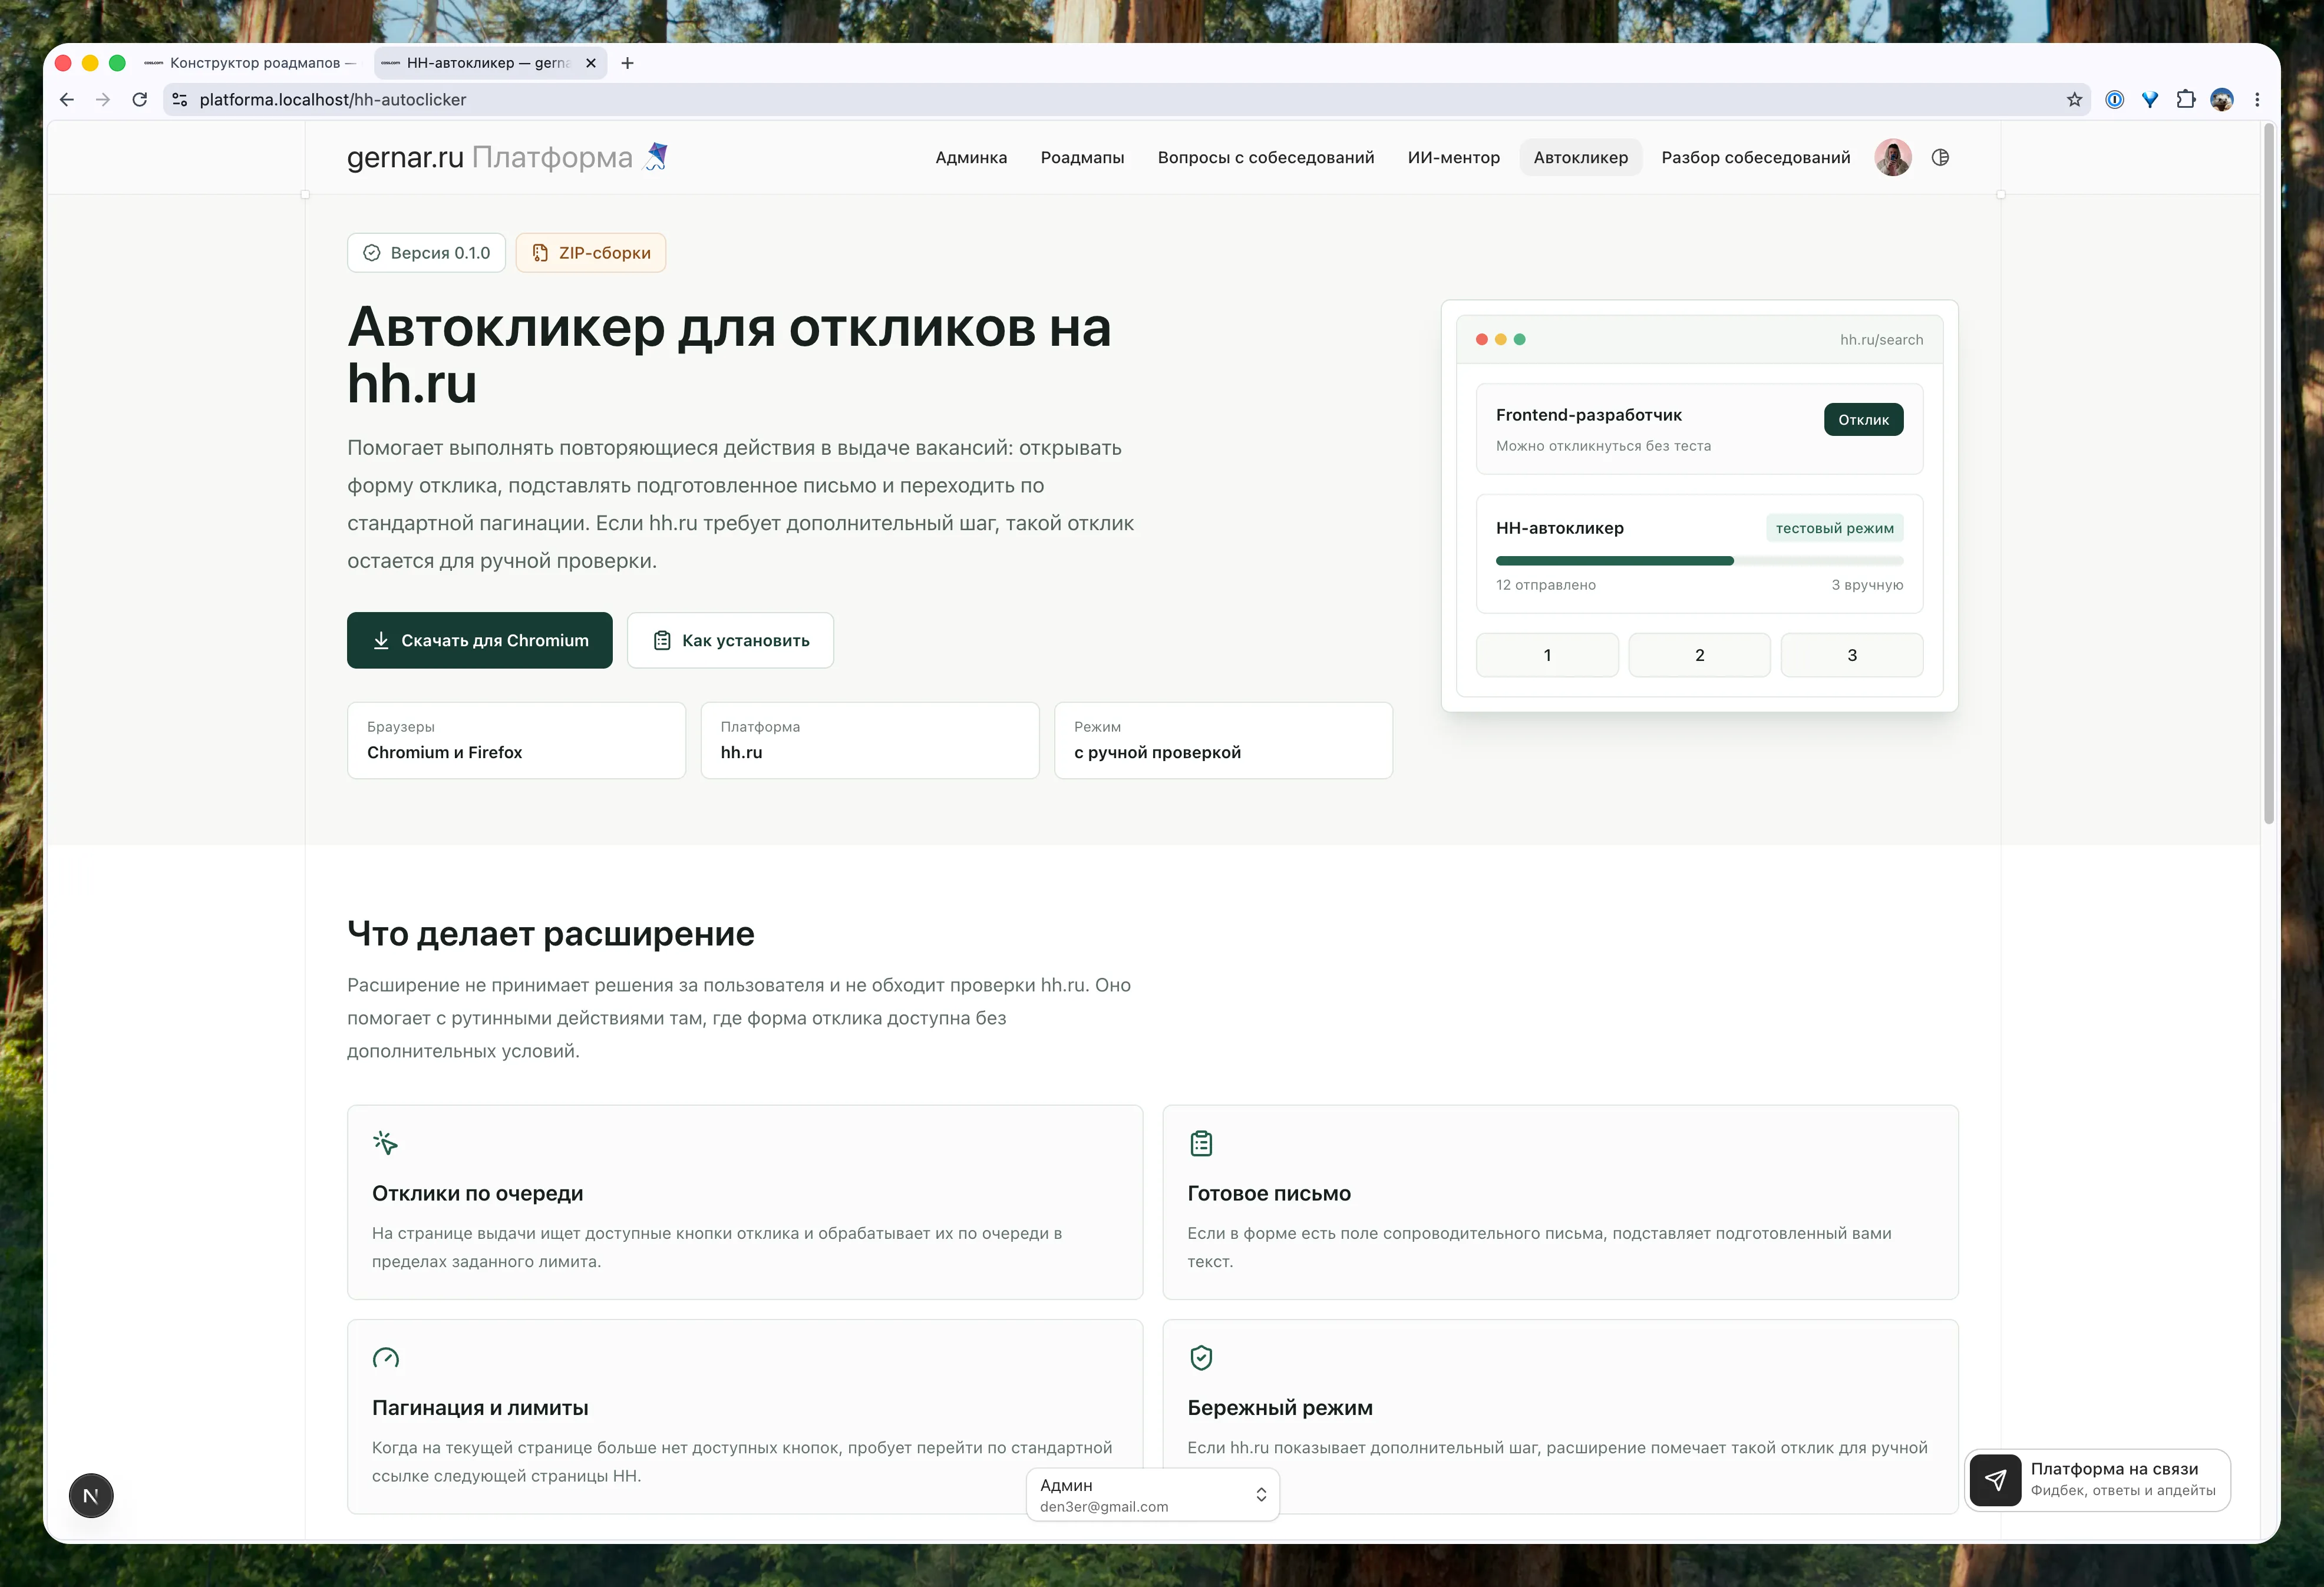This screenshot has width=2324, height=1587.
Task: Open Chrome three-dot menu
Action: 2257,99
